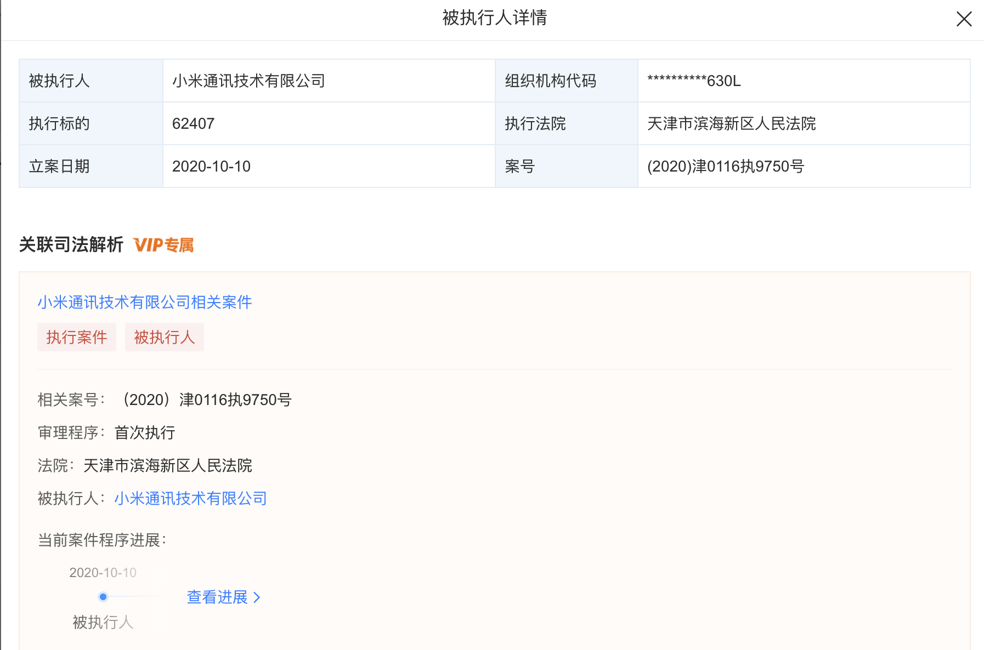The height and width of the screenshot is (650, 984).
Task: Click the 审理程序 label
Action: (x=71, y=432)
